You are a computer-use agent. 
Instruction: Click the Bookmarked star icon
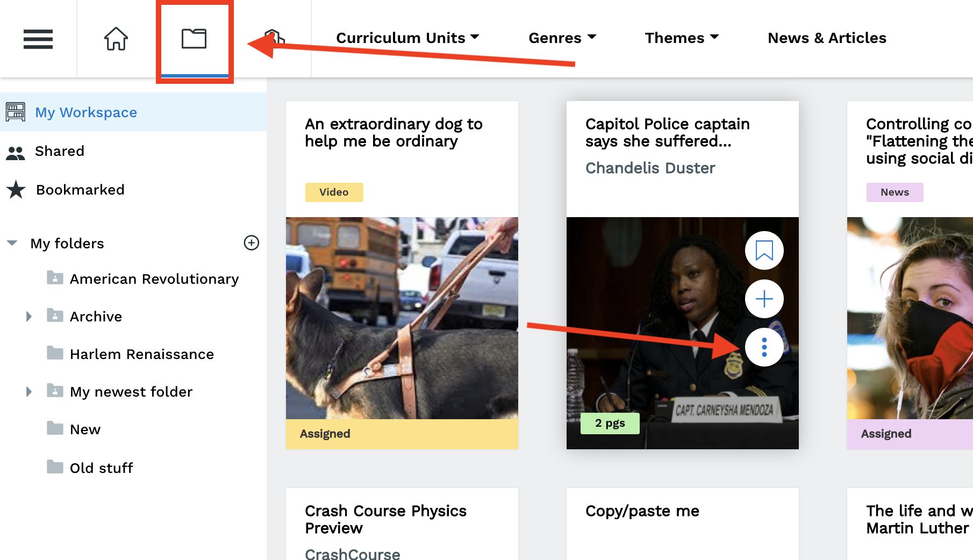[x=16, y=189]
